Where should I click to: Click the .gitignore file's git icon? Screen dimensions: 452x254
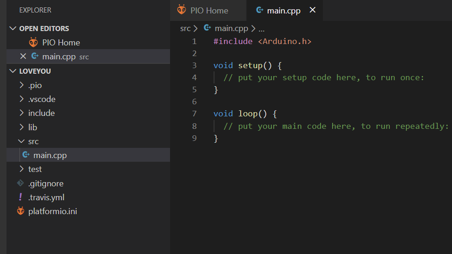[x=20, y=183]
